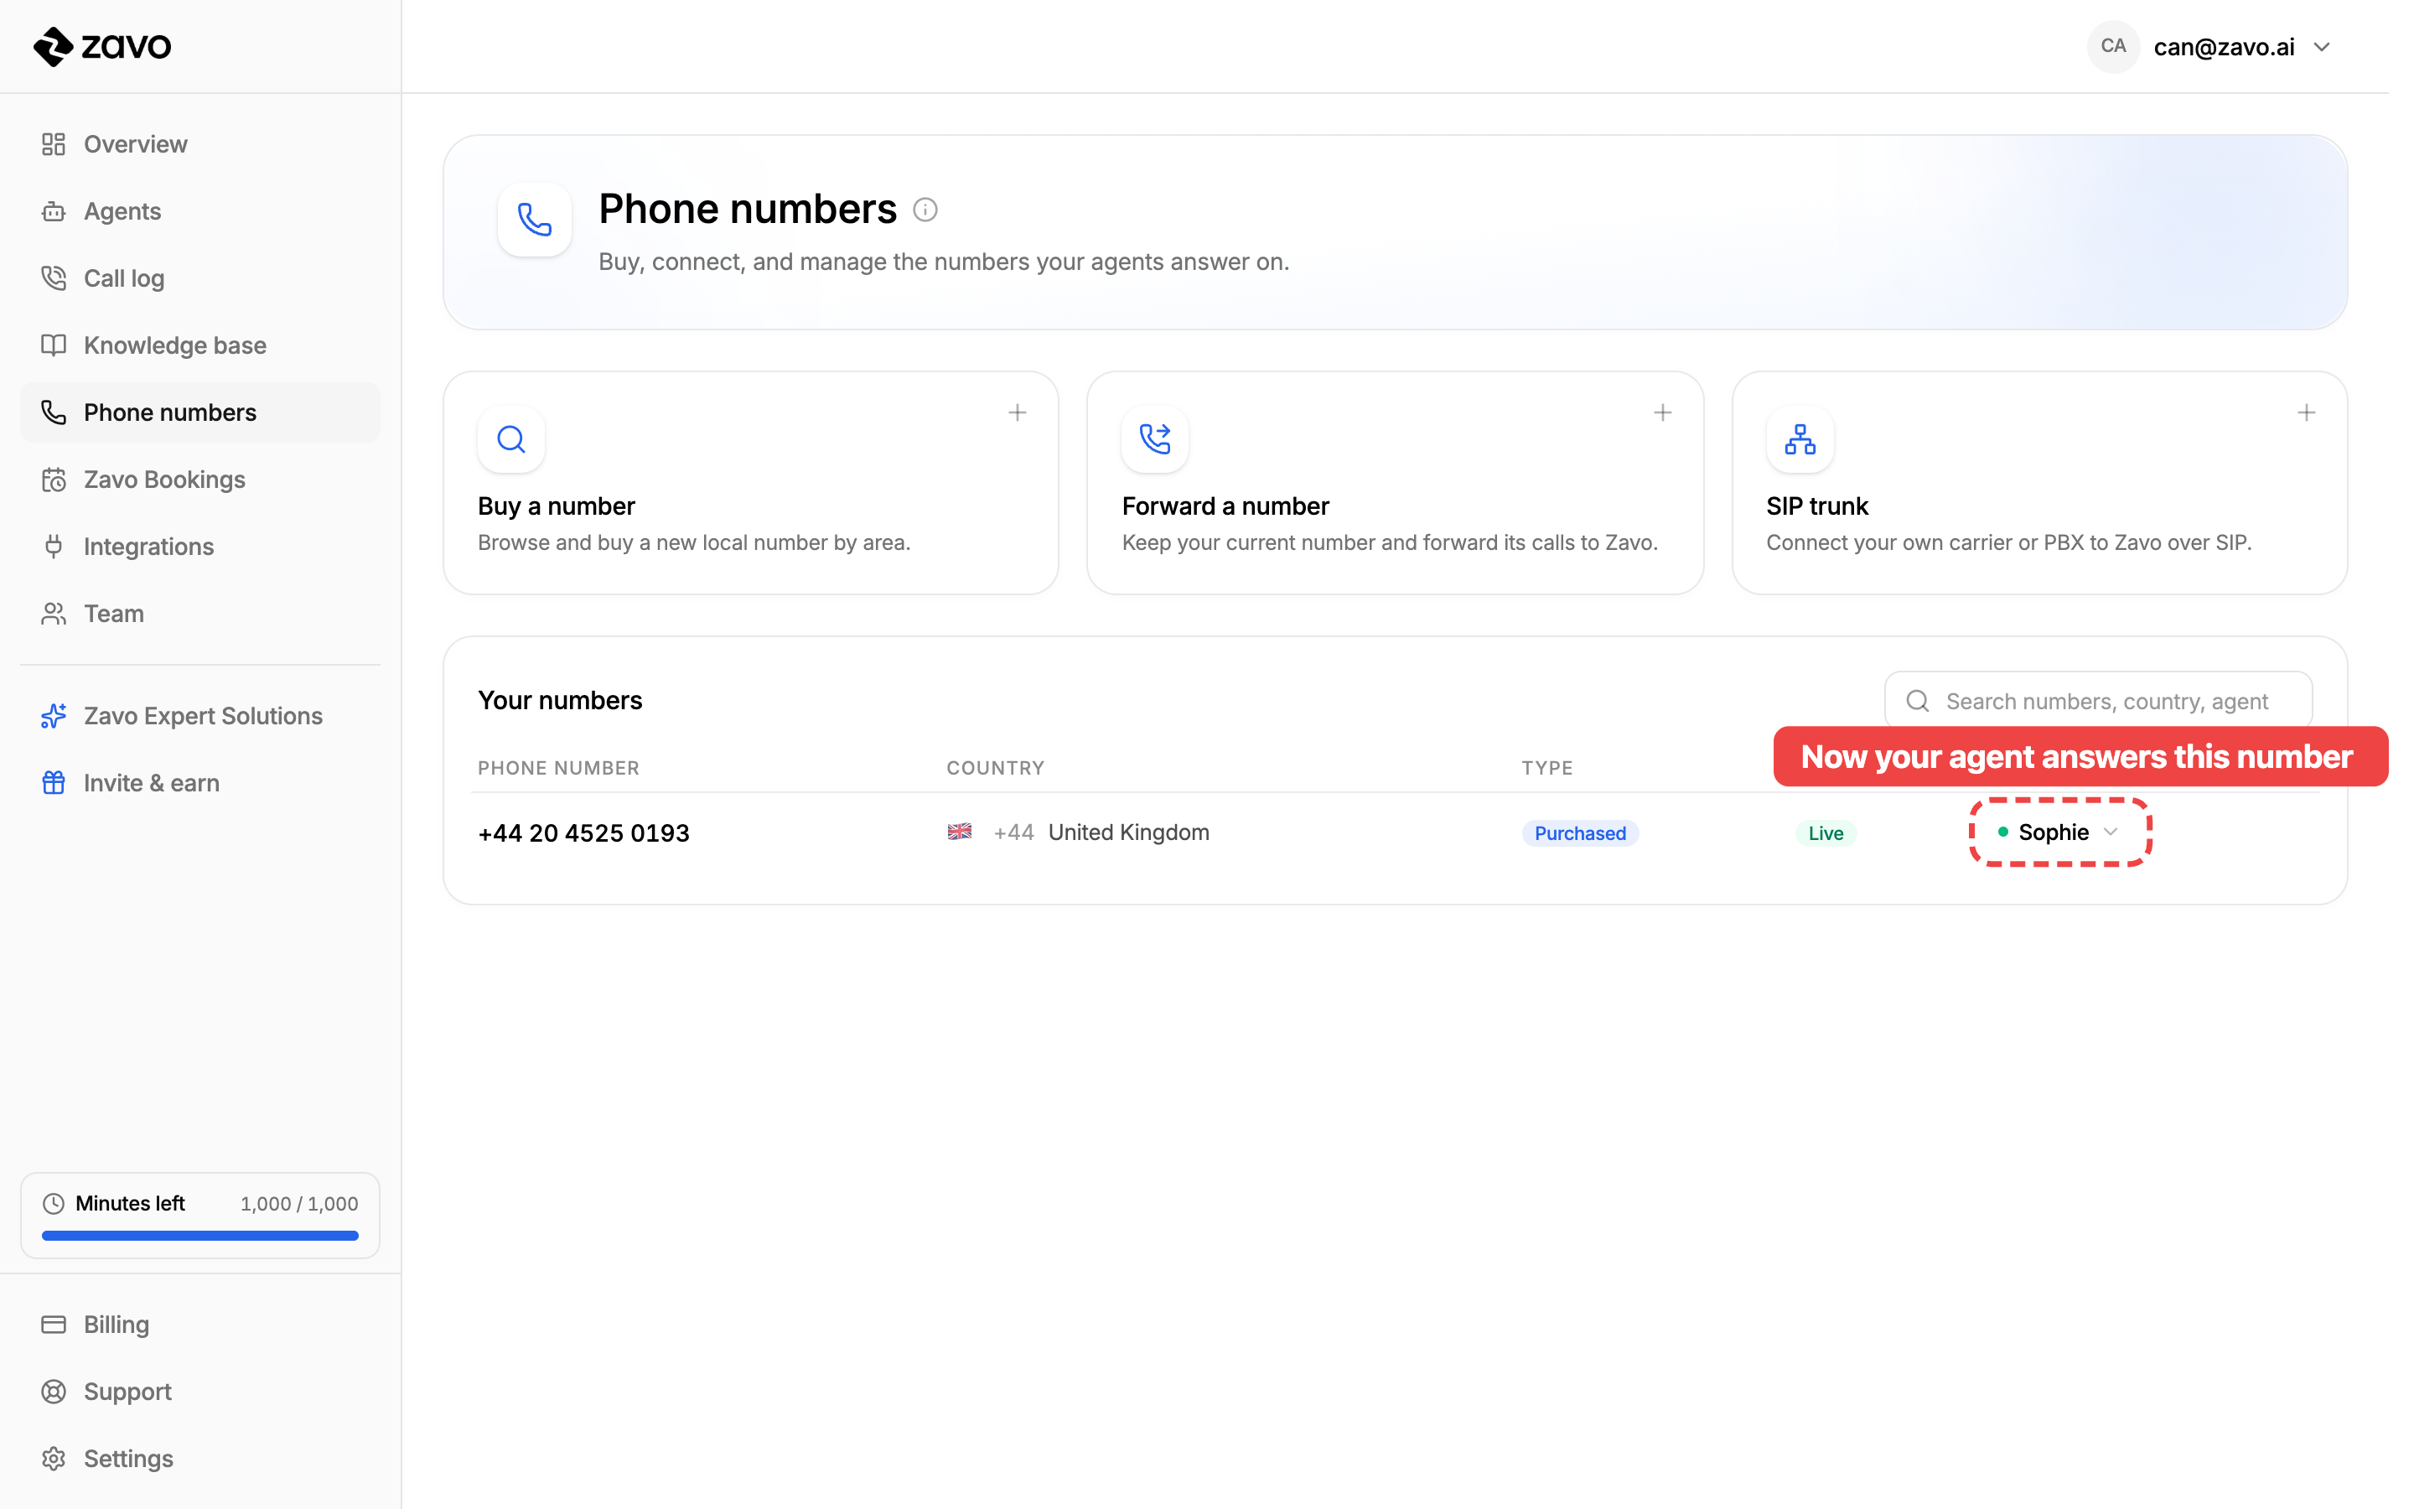Navigate to Knowledge base
Viewport: 2414px width, 1509px height.
[x=199, y=345]
